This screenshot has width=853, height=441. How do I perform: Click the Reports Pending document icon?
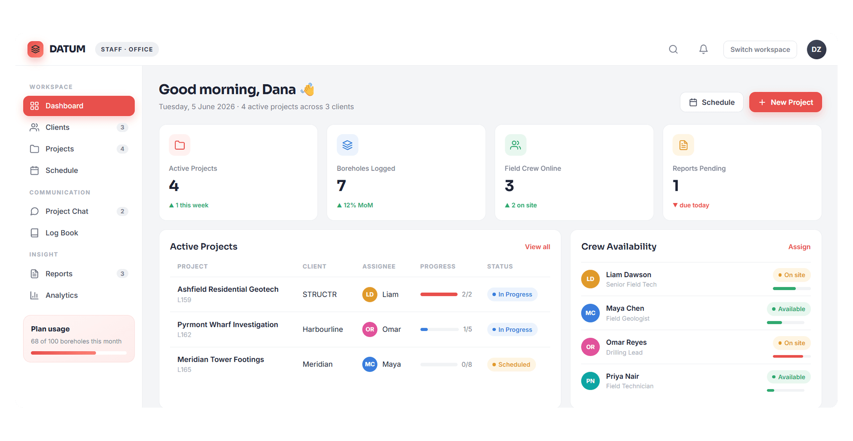tap(683, 145)
